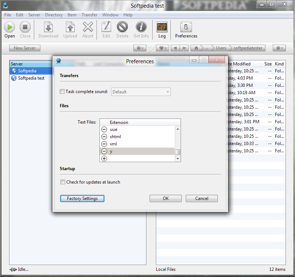The image size is (295, 277).
Task: Click the Factory Settings button
Action: tap(82, 198)
